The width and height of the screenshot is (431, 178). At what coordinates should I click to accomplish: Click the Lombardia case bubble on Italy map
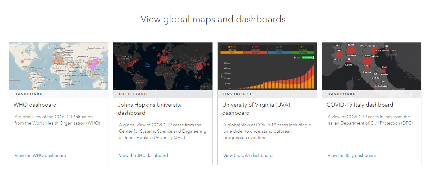tap(351, 50)
